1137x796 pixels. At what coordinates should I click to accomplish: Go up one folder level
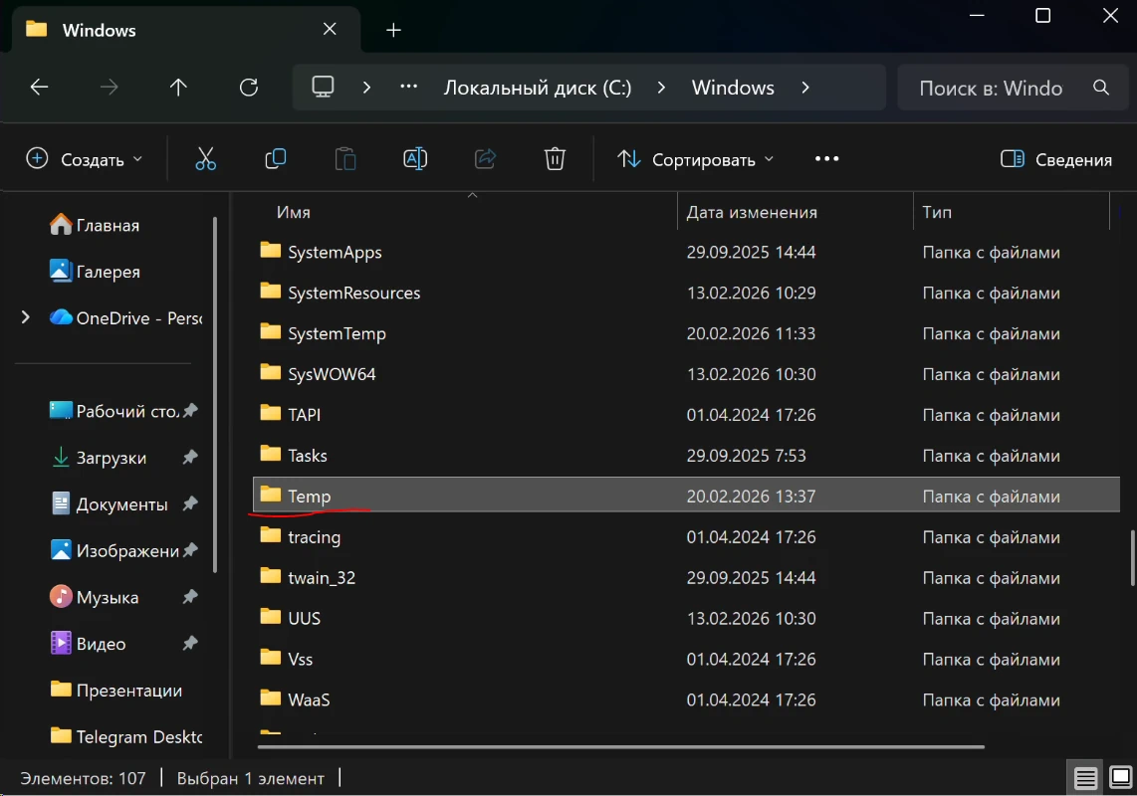178,88
